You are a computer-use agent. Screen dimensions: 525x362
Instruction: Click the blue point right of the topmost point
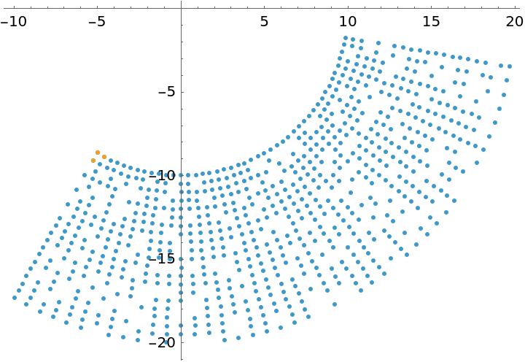pyautogui.click(x=353, y=39)
